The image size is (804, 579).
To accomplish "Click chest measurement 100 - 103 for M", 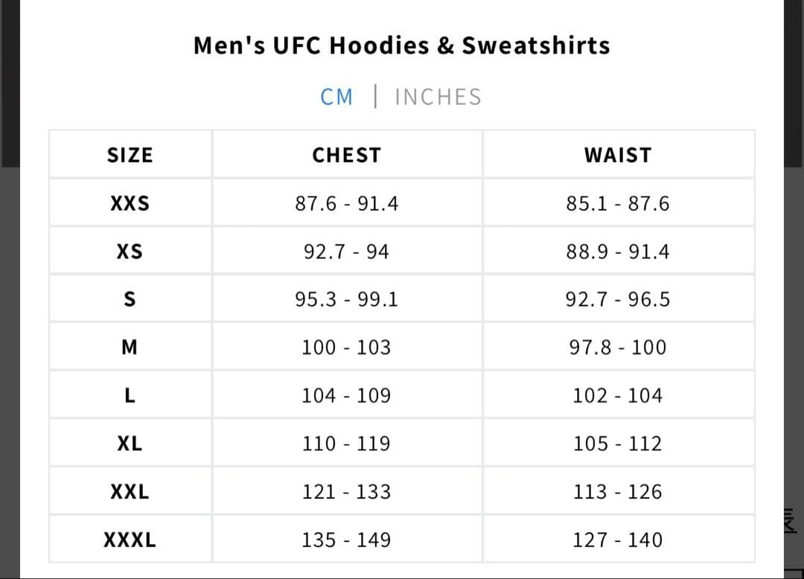I will tap(346, 347).
